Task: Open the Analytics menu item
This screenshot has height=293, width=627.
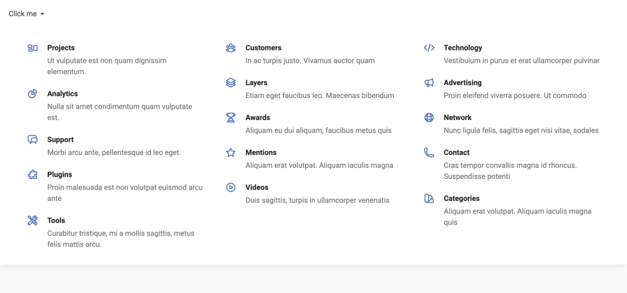Action: click(62, 94)
